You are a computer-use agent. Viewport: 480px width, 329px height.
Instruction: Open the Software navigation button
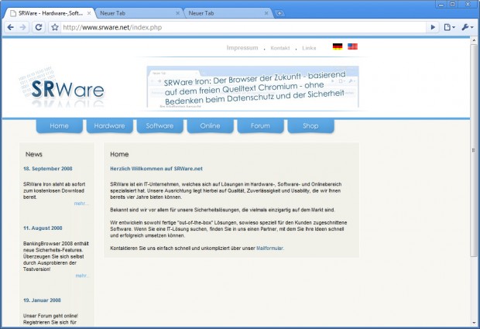159,126
